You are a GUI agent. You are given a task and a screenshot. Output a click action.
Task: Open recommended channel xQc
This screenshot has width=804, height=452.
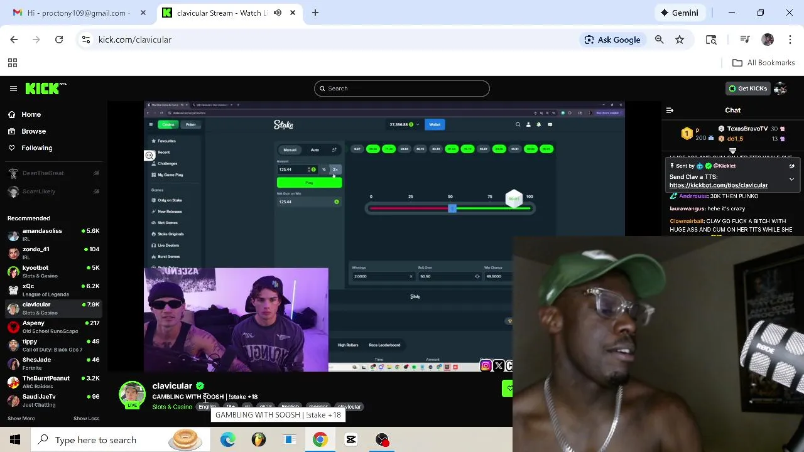[x=53, y=290]
